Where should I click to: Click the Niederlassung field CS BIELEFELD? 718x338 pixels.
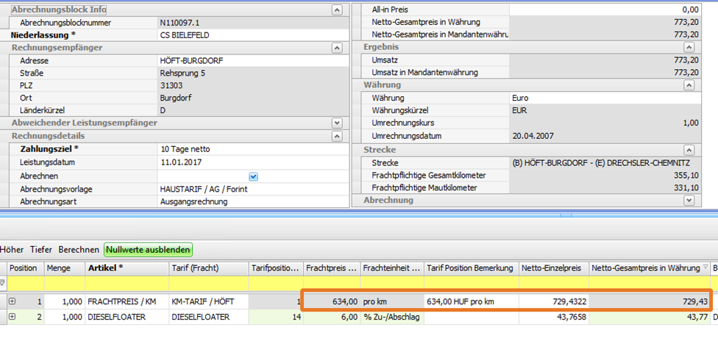[x=250, y=35]
